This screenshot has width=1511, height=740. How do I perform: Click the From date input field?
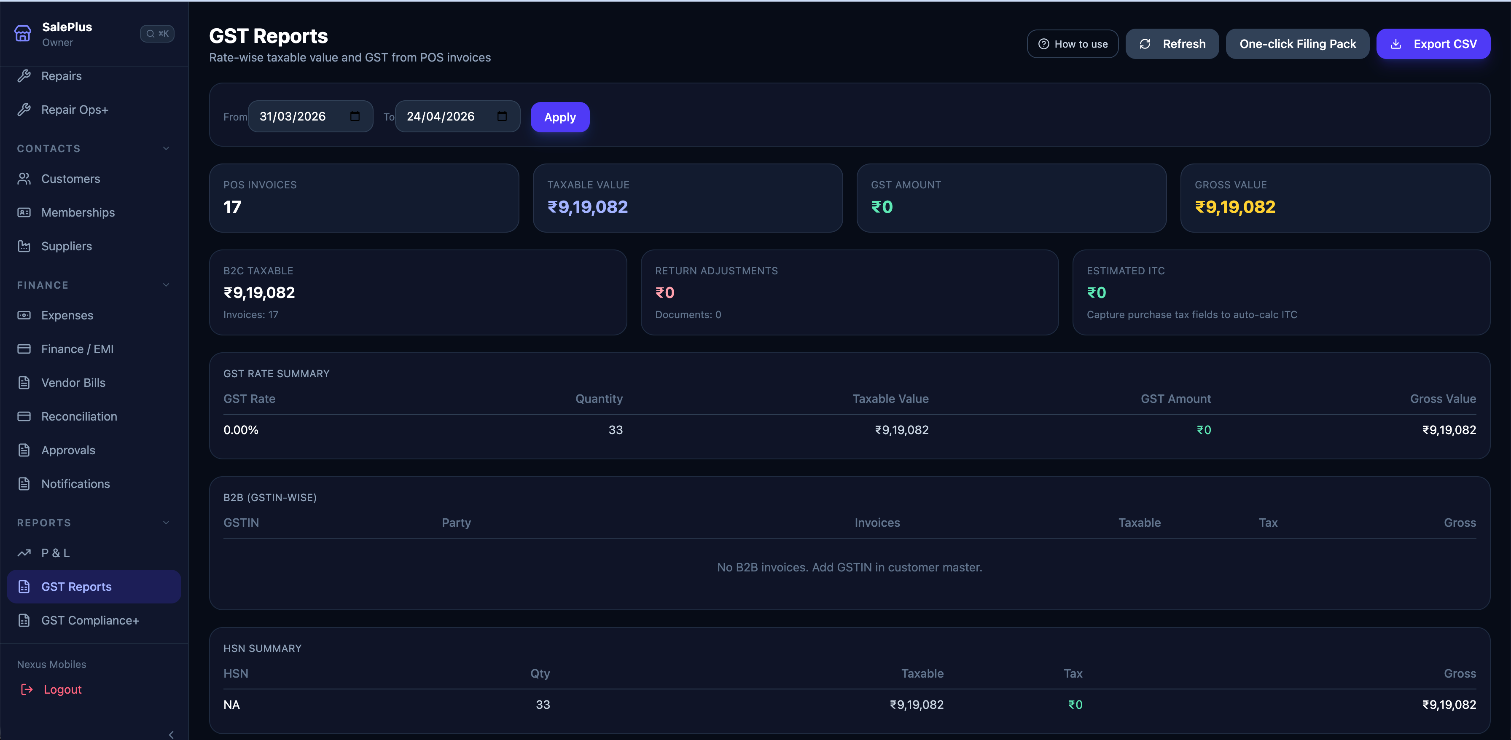(299, 116)
